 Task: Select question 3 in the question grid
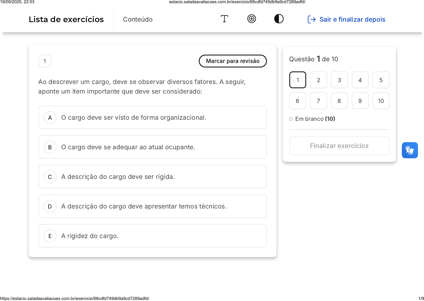tap(339, 80)
